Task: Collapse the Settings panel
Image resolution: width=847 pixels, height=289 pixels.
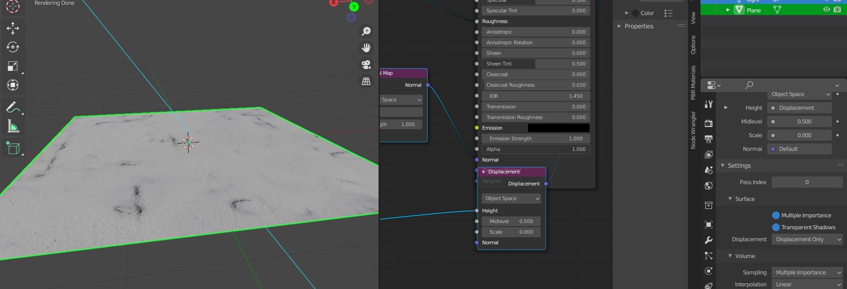Action: tap(723, 166)
